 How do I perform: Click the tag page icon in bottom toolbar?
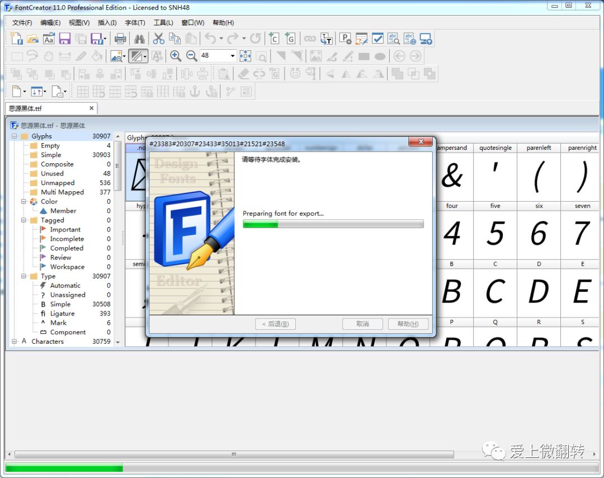pyautogui.click(x=57, y=91)
